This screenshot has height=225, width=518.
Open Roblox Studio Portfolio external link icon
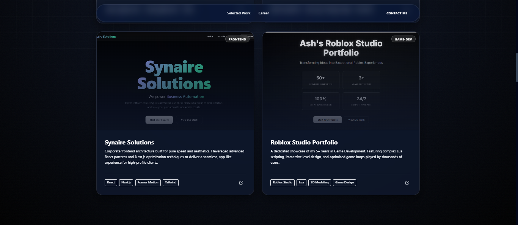coord(407,183)
